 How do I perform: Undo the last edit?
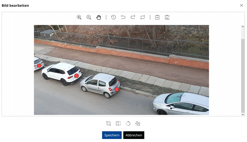(x=123, y=17)
